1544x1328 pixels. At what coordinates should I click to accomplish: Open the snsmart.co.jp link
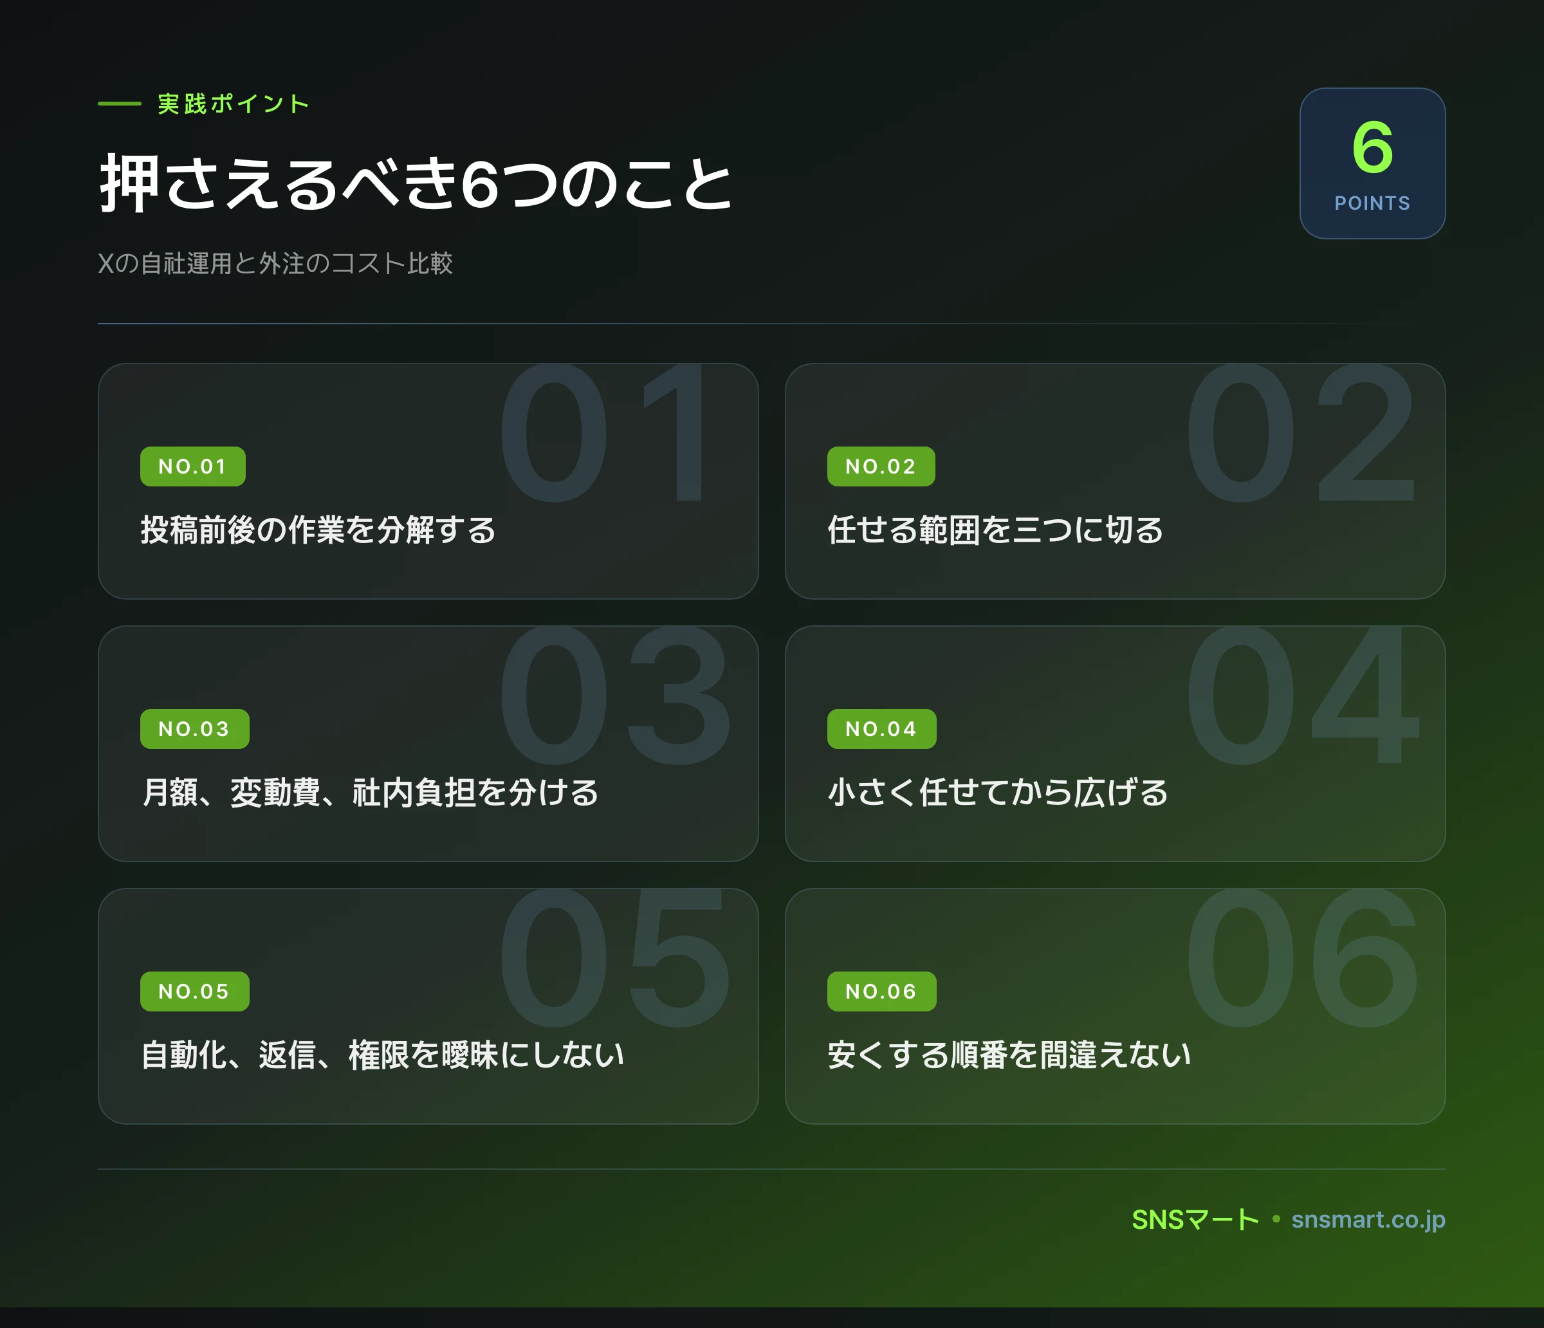[1368, 1220]
